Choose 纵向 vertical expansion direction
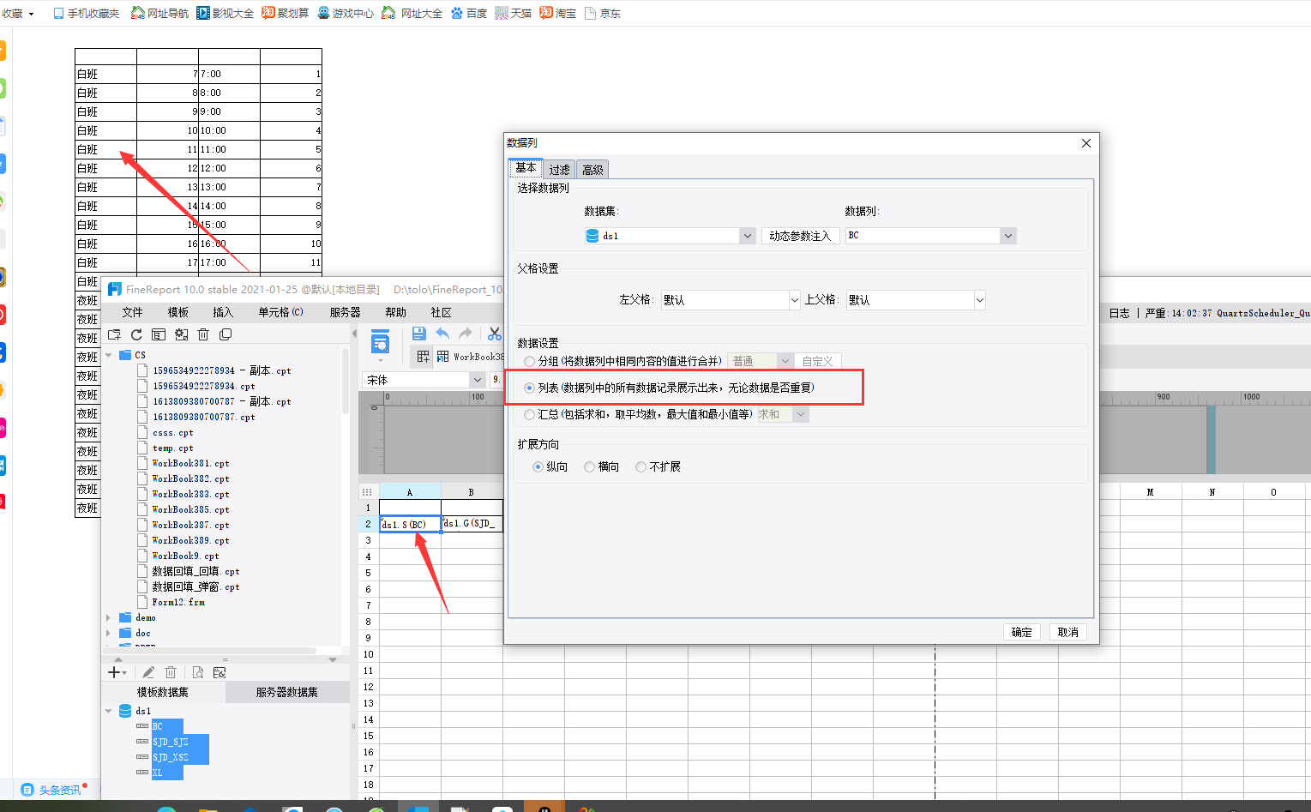1311x812 pixels. pyautogui.click(x=538, y=466)
